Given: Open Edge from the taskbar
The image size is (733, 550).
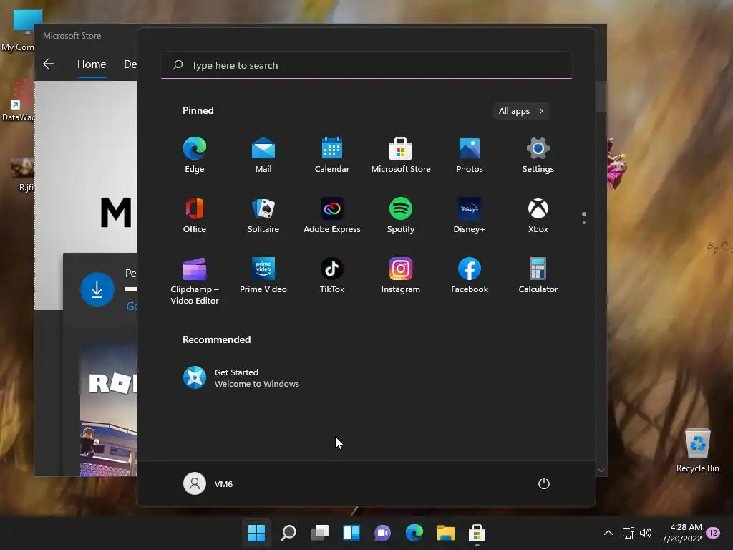Looking at the screenshot, I should 414,533.
